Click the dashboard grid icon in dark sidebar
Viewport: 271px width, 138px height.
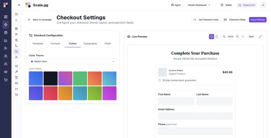[6, 17]
